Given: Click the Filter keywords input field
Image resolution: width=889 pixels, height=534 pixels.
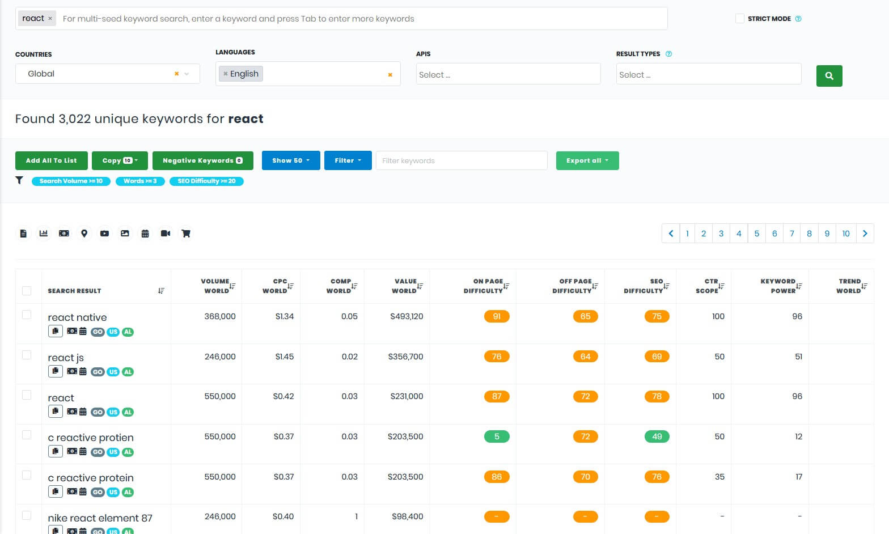Looking at the screenshot, I should (x=462, y=160).
